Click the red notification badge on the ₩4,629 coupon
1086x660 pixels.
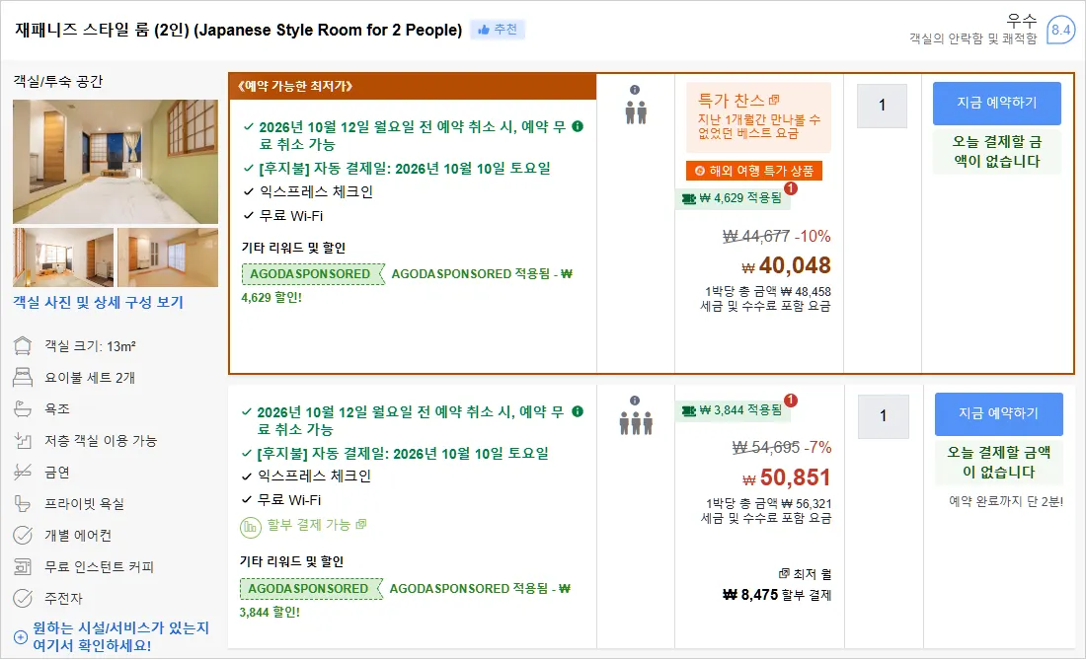coord(790,188)
